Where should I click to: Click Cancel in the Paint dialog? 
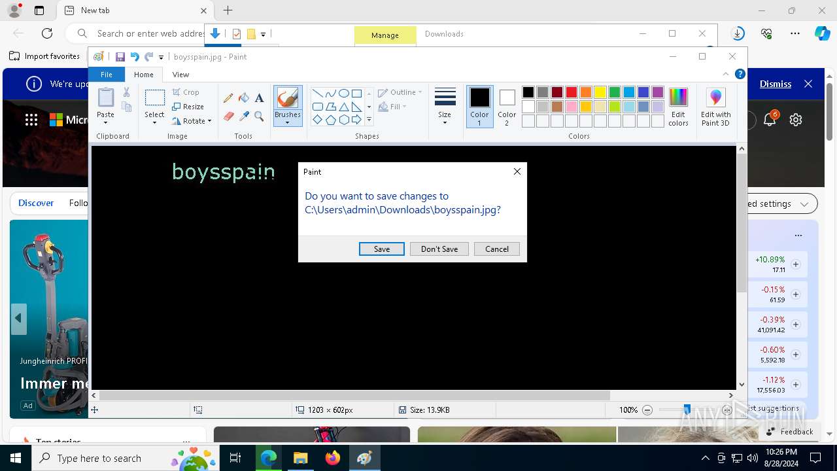pos(497,249)
